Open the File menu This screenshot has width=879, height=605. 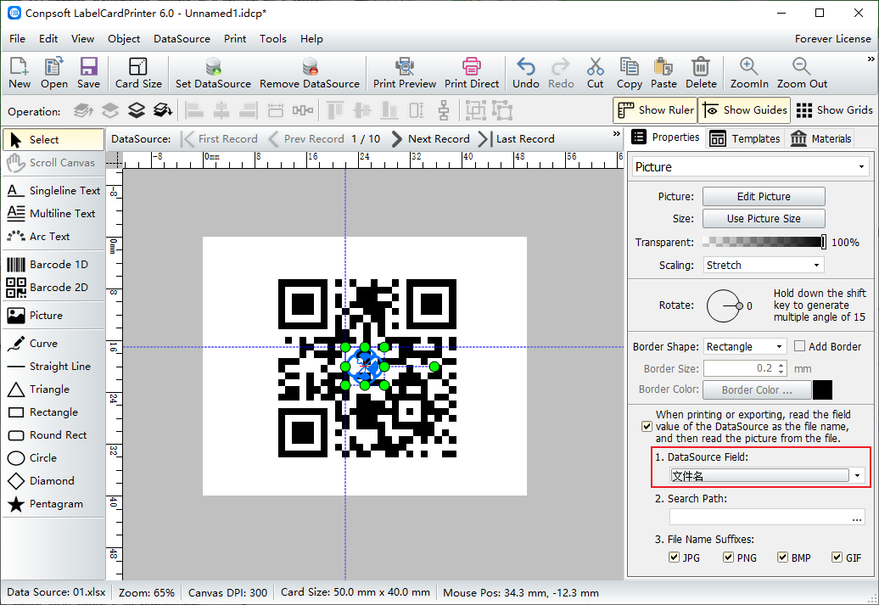click(17, 39)
